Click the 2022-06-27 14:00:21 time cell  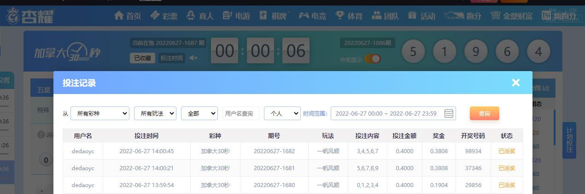click(x=146, y=168)
